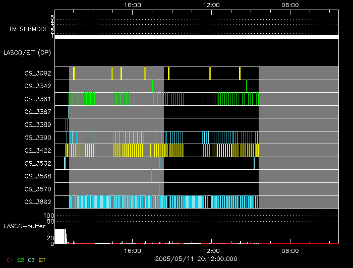Click the white bar in TM SUBMODE row
Image resolution: width=353 pixels, height=268 pixels.
click(196, 37)
